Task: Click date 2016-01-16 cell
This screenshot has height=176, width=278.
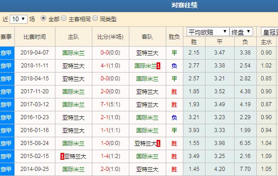Action: 35,130
